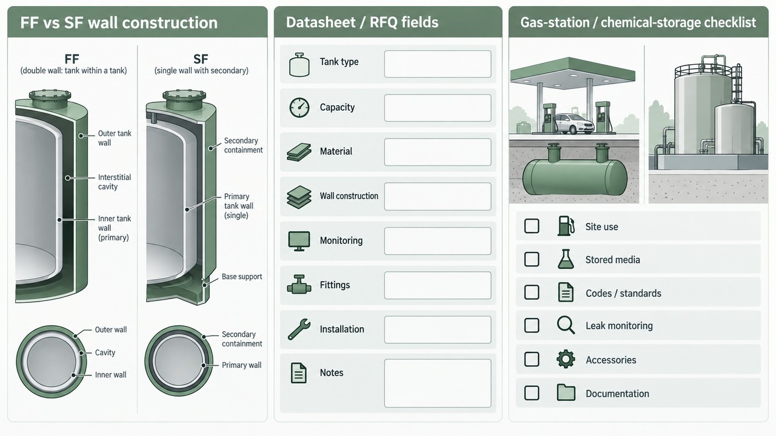Click the 'FF vs SF wall construction' heading

tap(119, 23)
